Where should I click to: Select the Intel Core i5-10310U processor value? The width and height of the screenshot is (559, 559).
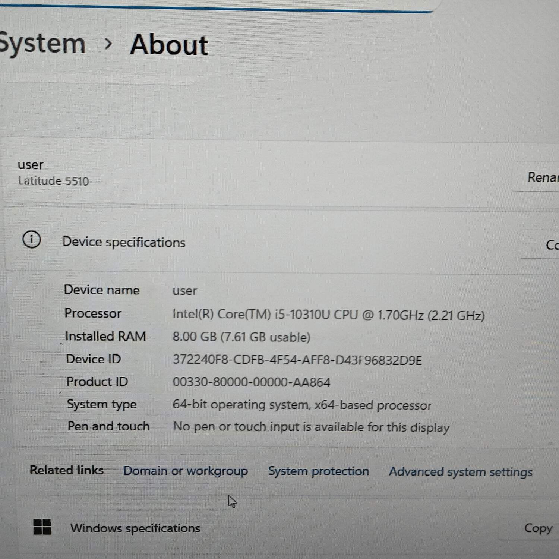pyautogui.click(x=328, y=315)
